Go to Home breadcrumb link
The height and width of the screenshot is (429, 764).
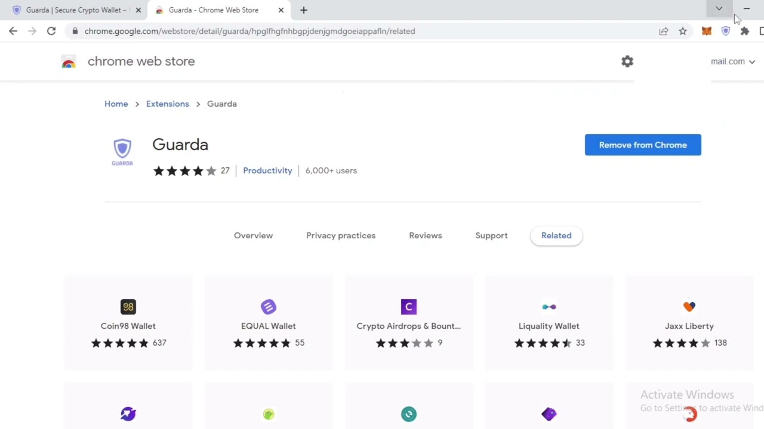click(x=116, y=104)
